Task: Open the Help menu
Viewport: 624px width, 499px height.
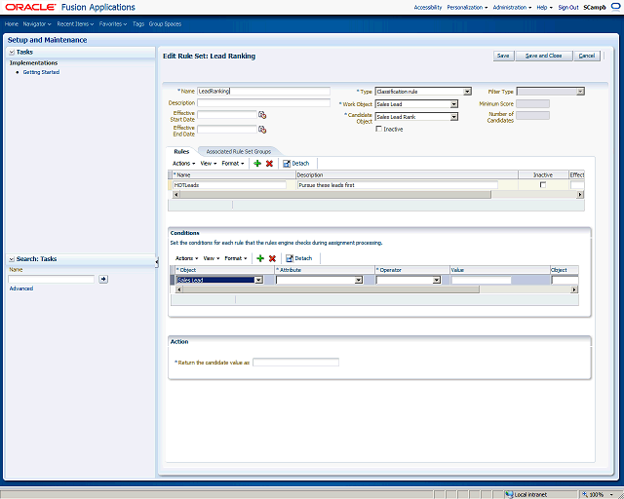Action: pyautogui.click(x=544, y=7)
